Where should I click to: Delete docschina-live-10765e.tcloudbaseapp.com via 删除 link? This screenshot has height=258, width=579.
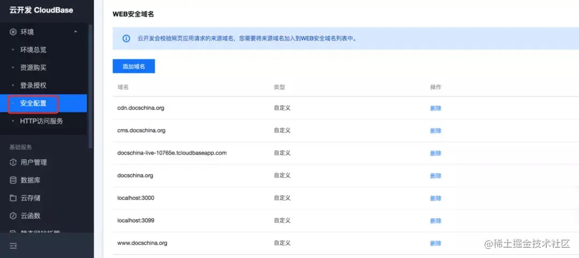(436, 153)
